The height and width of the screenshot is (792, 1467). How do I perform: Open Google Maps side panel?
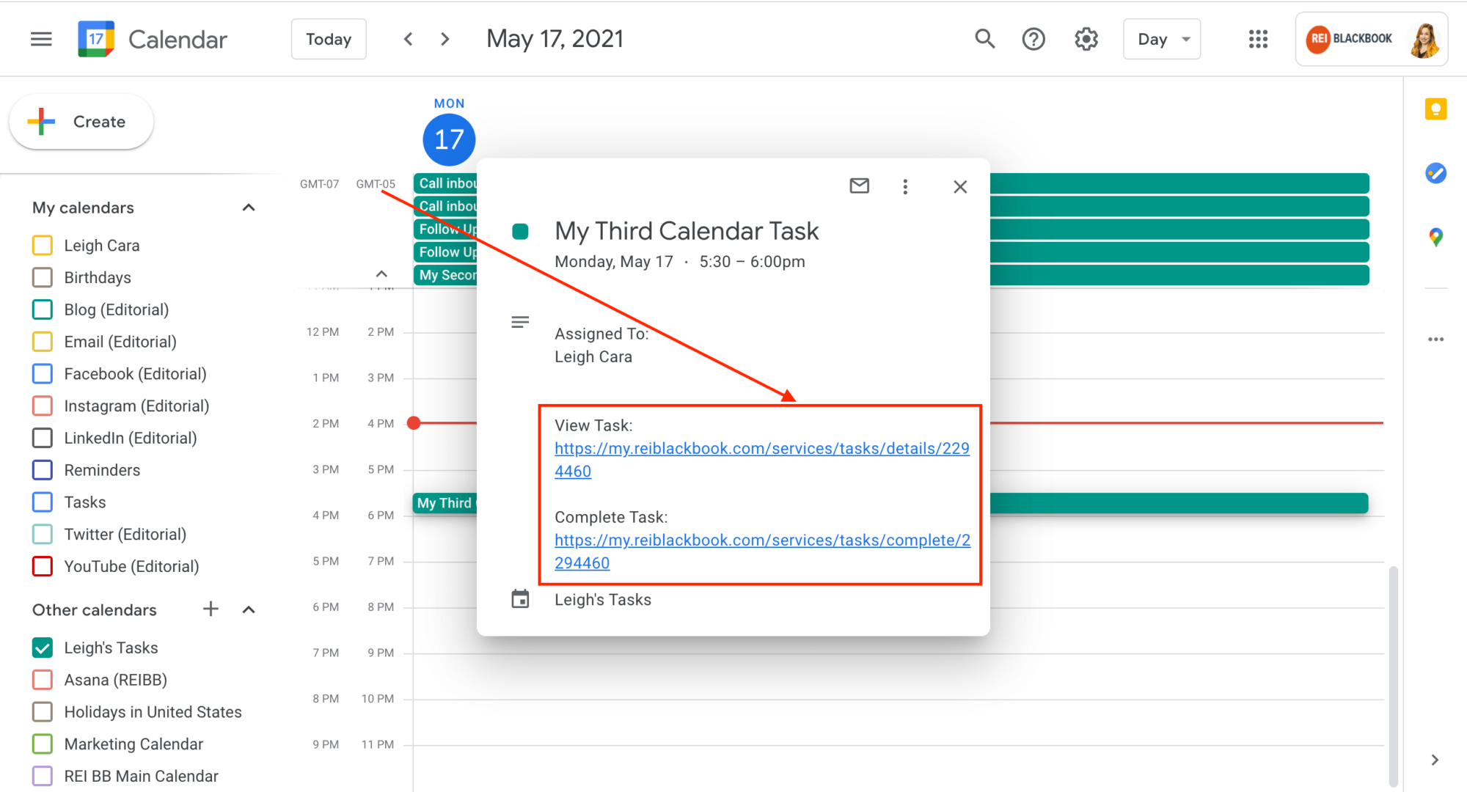[1435, 237]
